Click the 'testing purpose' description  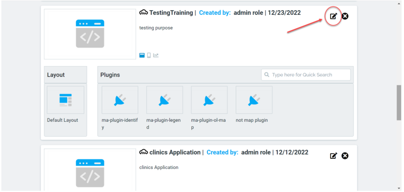[x=156, y=28]
